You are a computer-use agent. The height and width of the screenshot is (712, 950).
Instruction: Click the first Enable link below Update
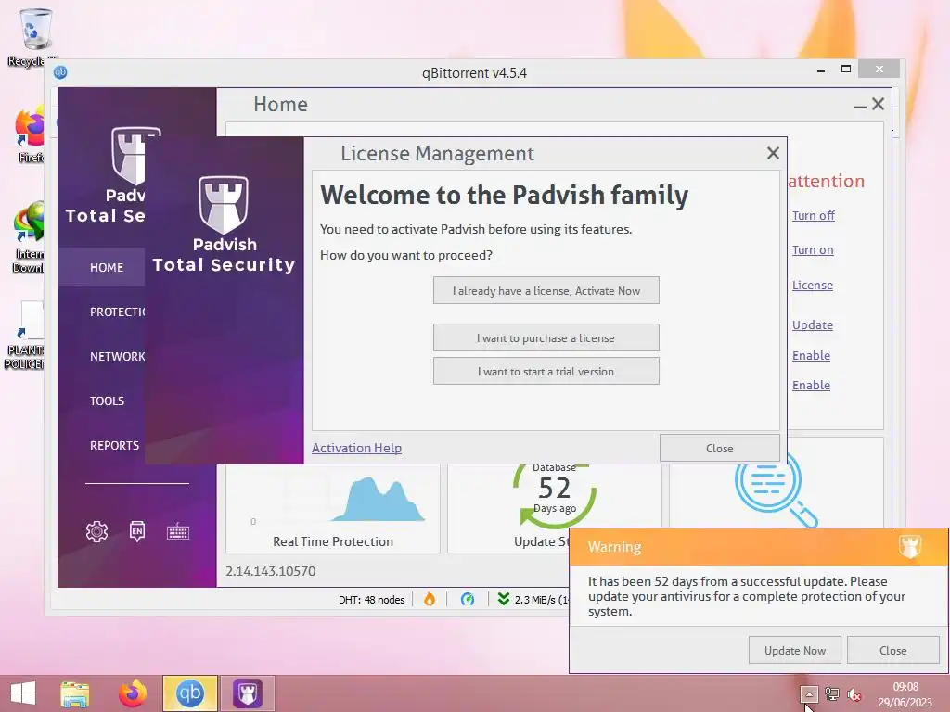tap(811, 355)
